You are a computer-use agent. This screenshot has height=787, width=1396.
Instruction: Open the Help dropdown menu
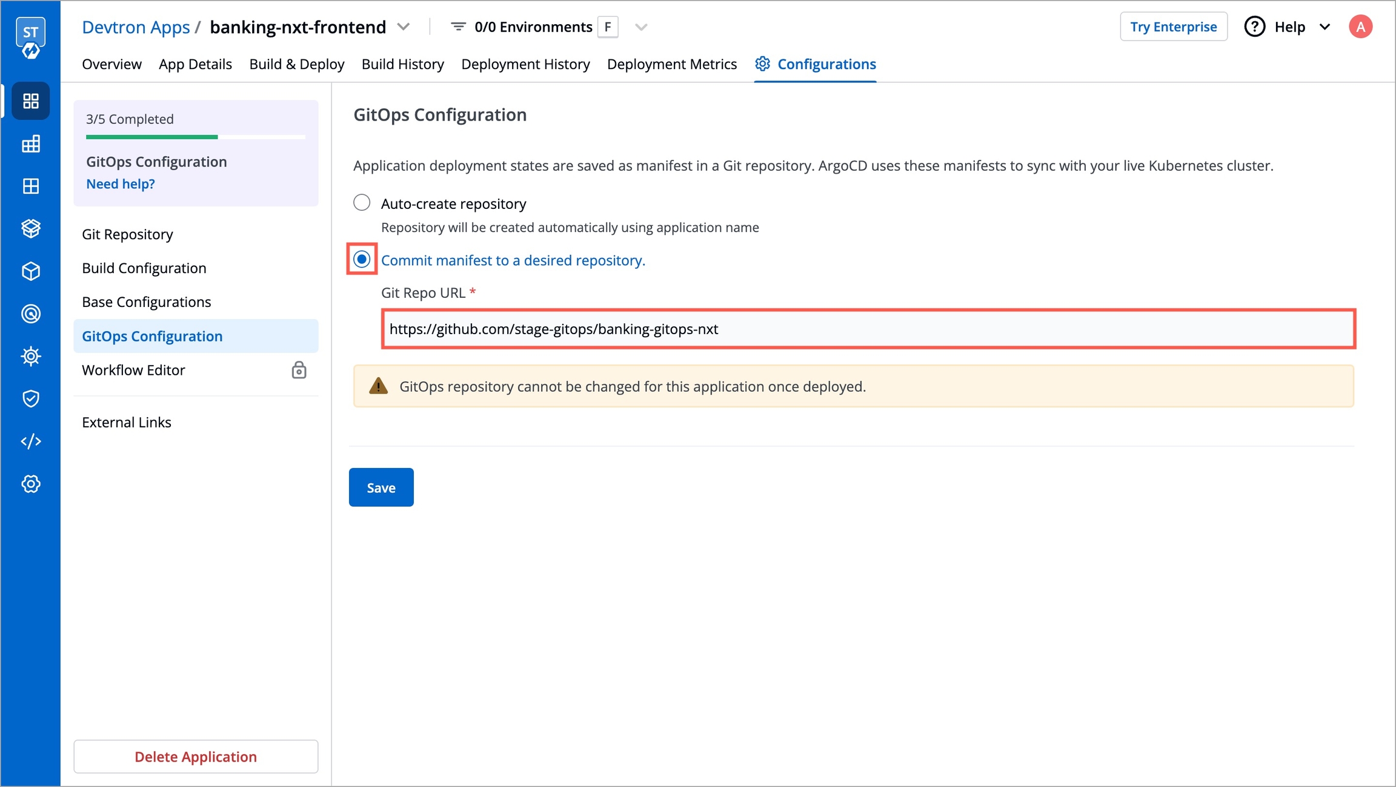pyautogui.click(x=1289, y=27)
